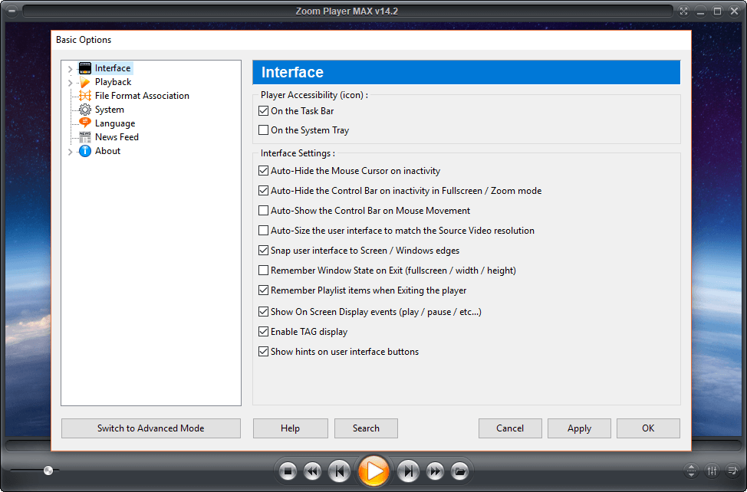
Task: Click the up/down arrows button on the control bar
Action: (x=691, y=471)
